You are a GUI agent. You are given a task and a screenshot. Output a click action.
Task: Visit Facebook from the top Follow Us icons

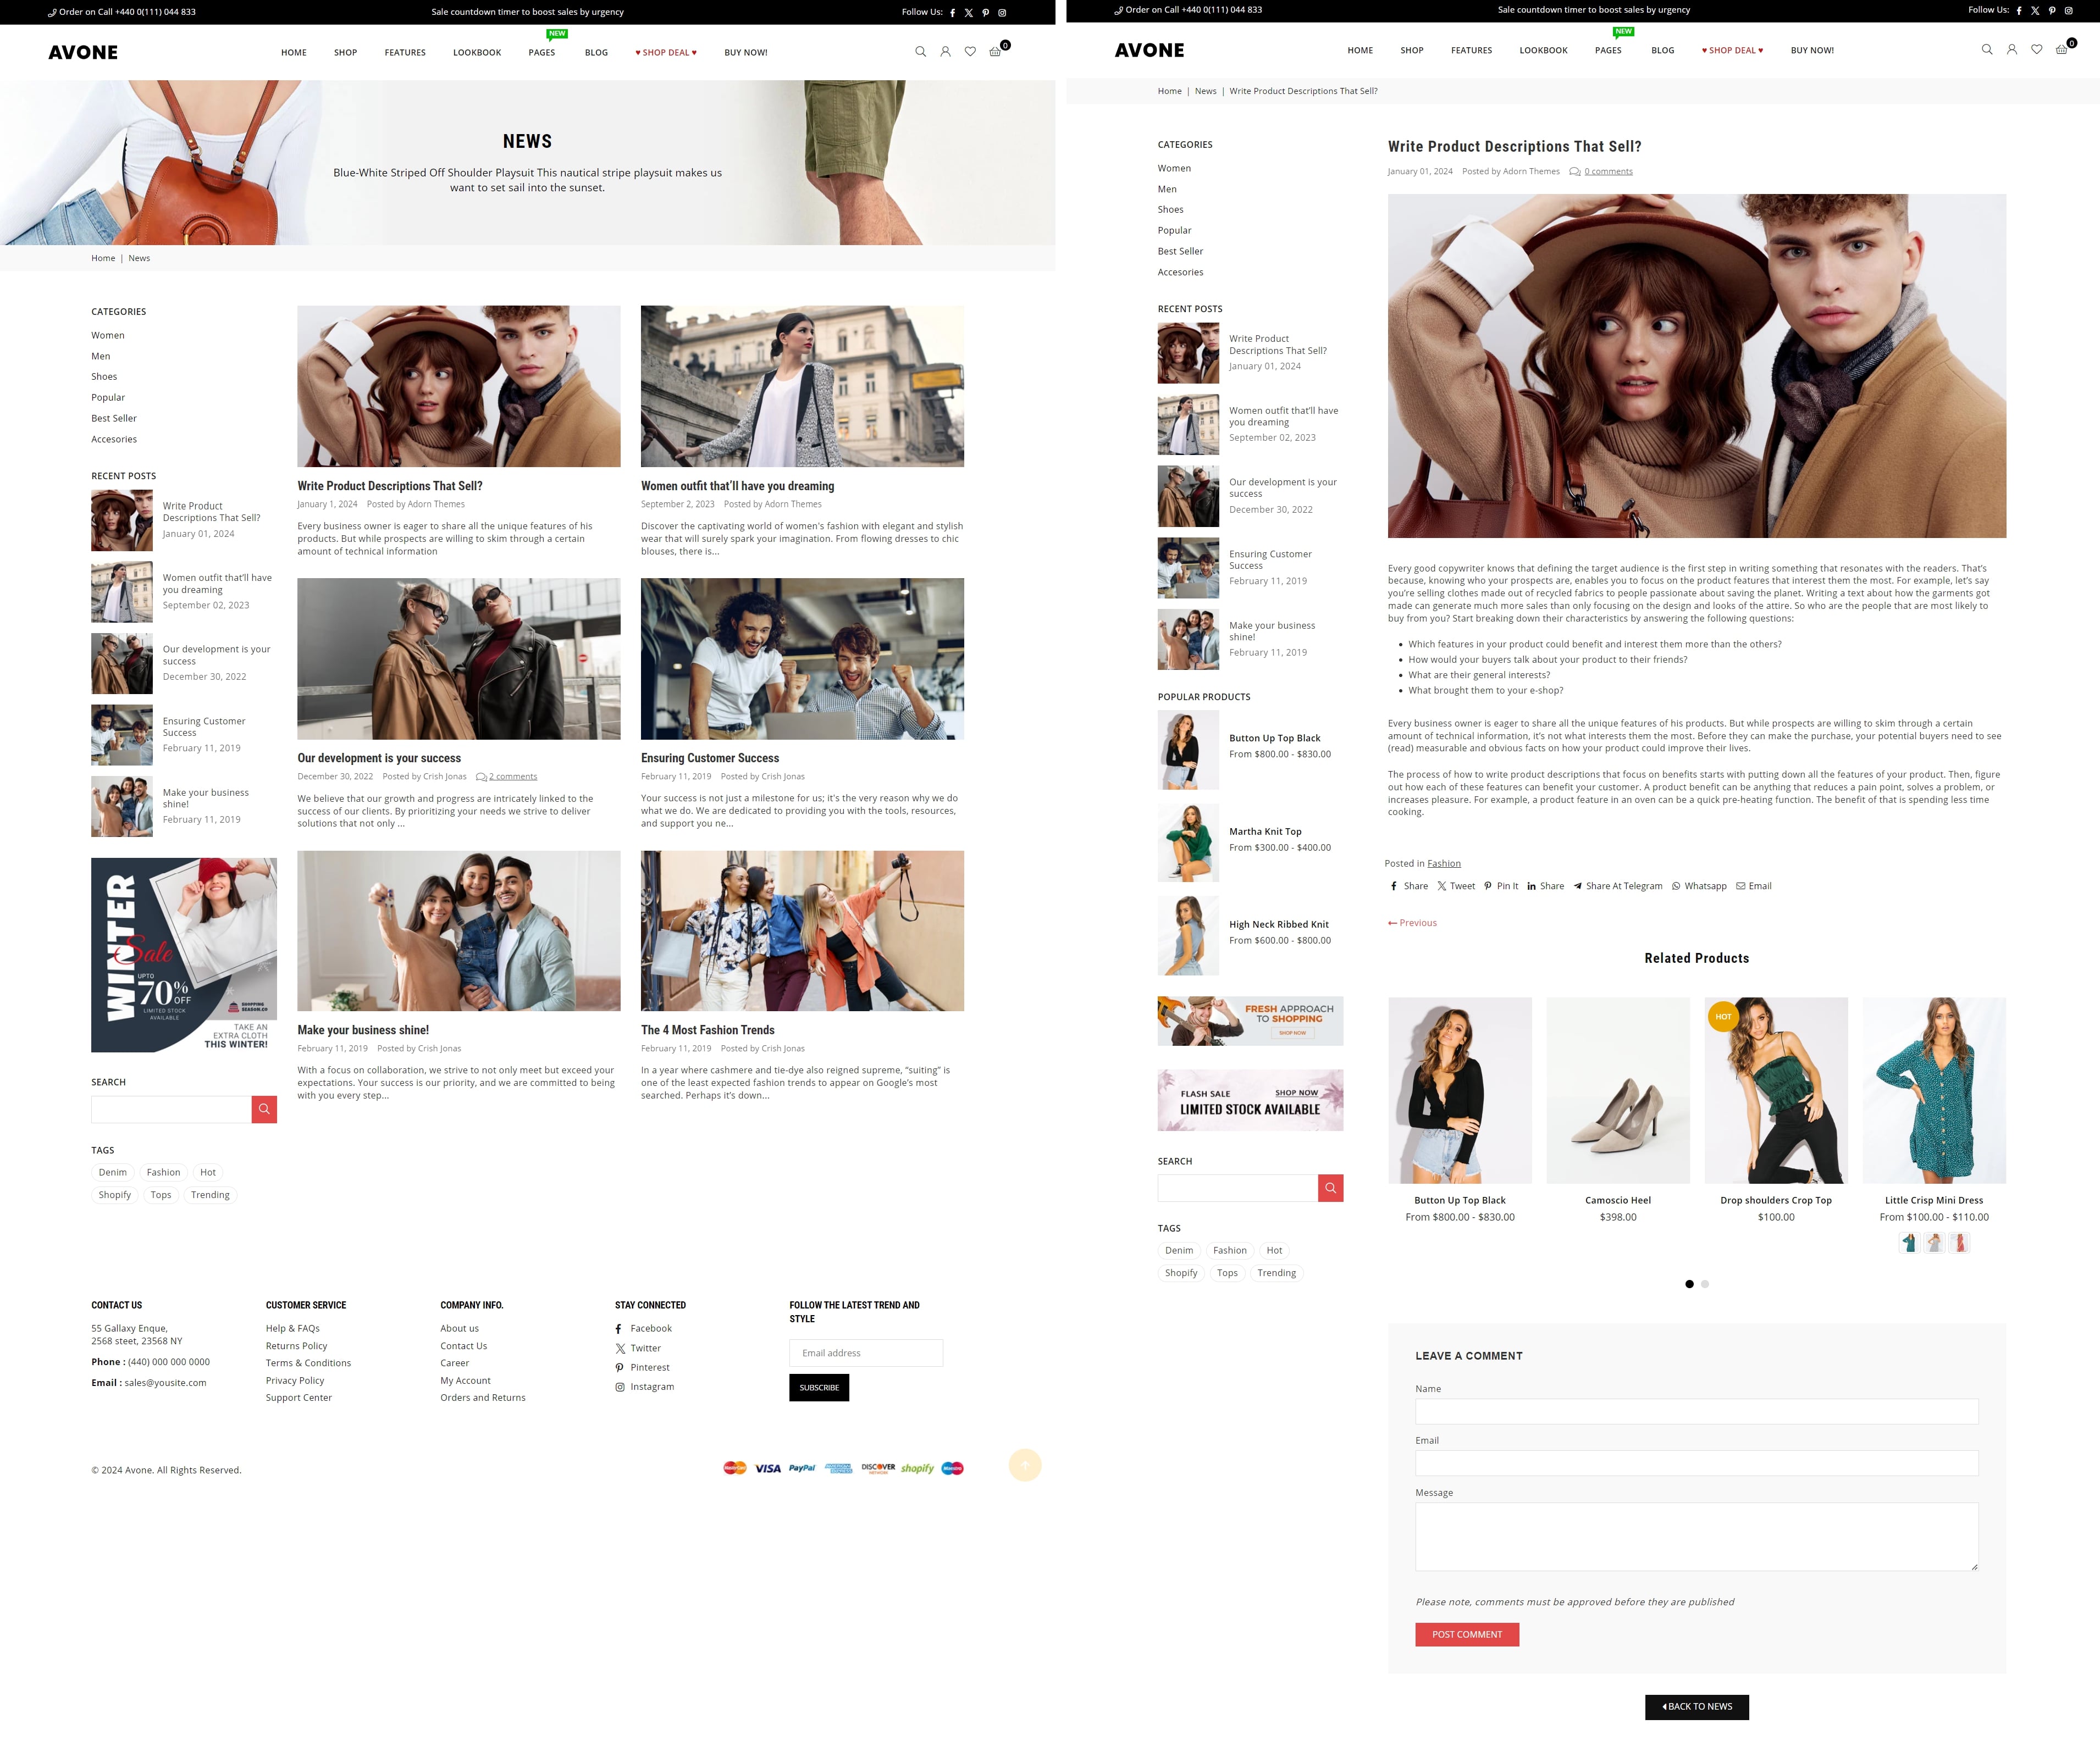[952, 13]
